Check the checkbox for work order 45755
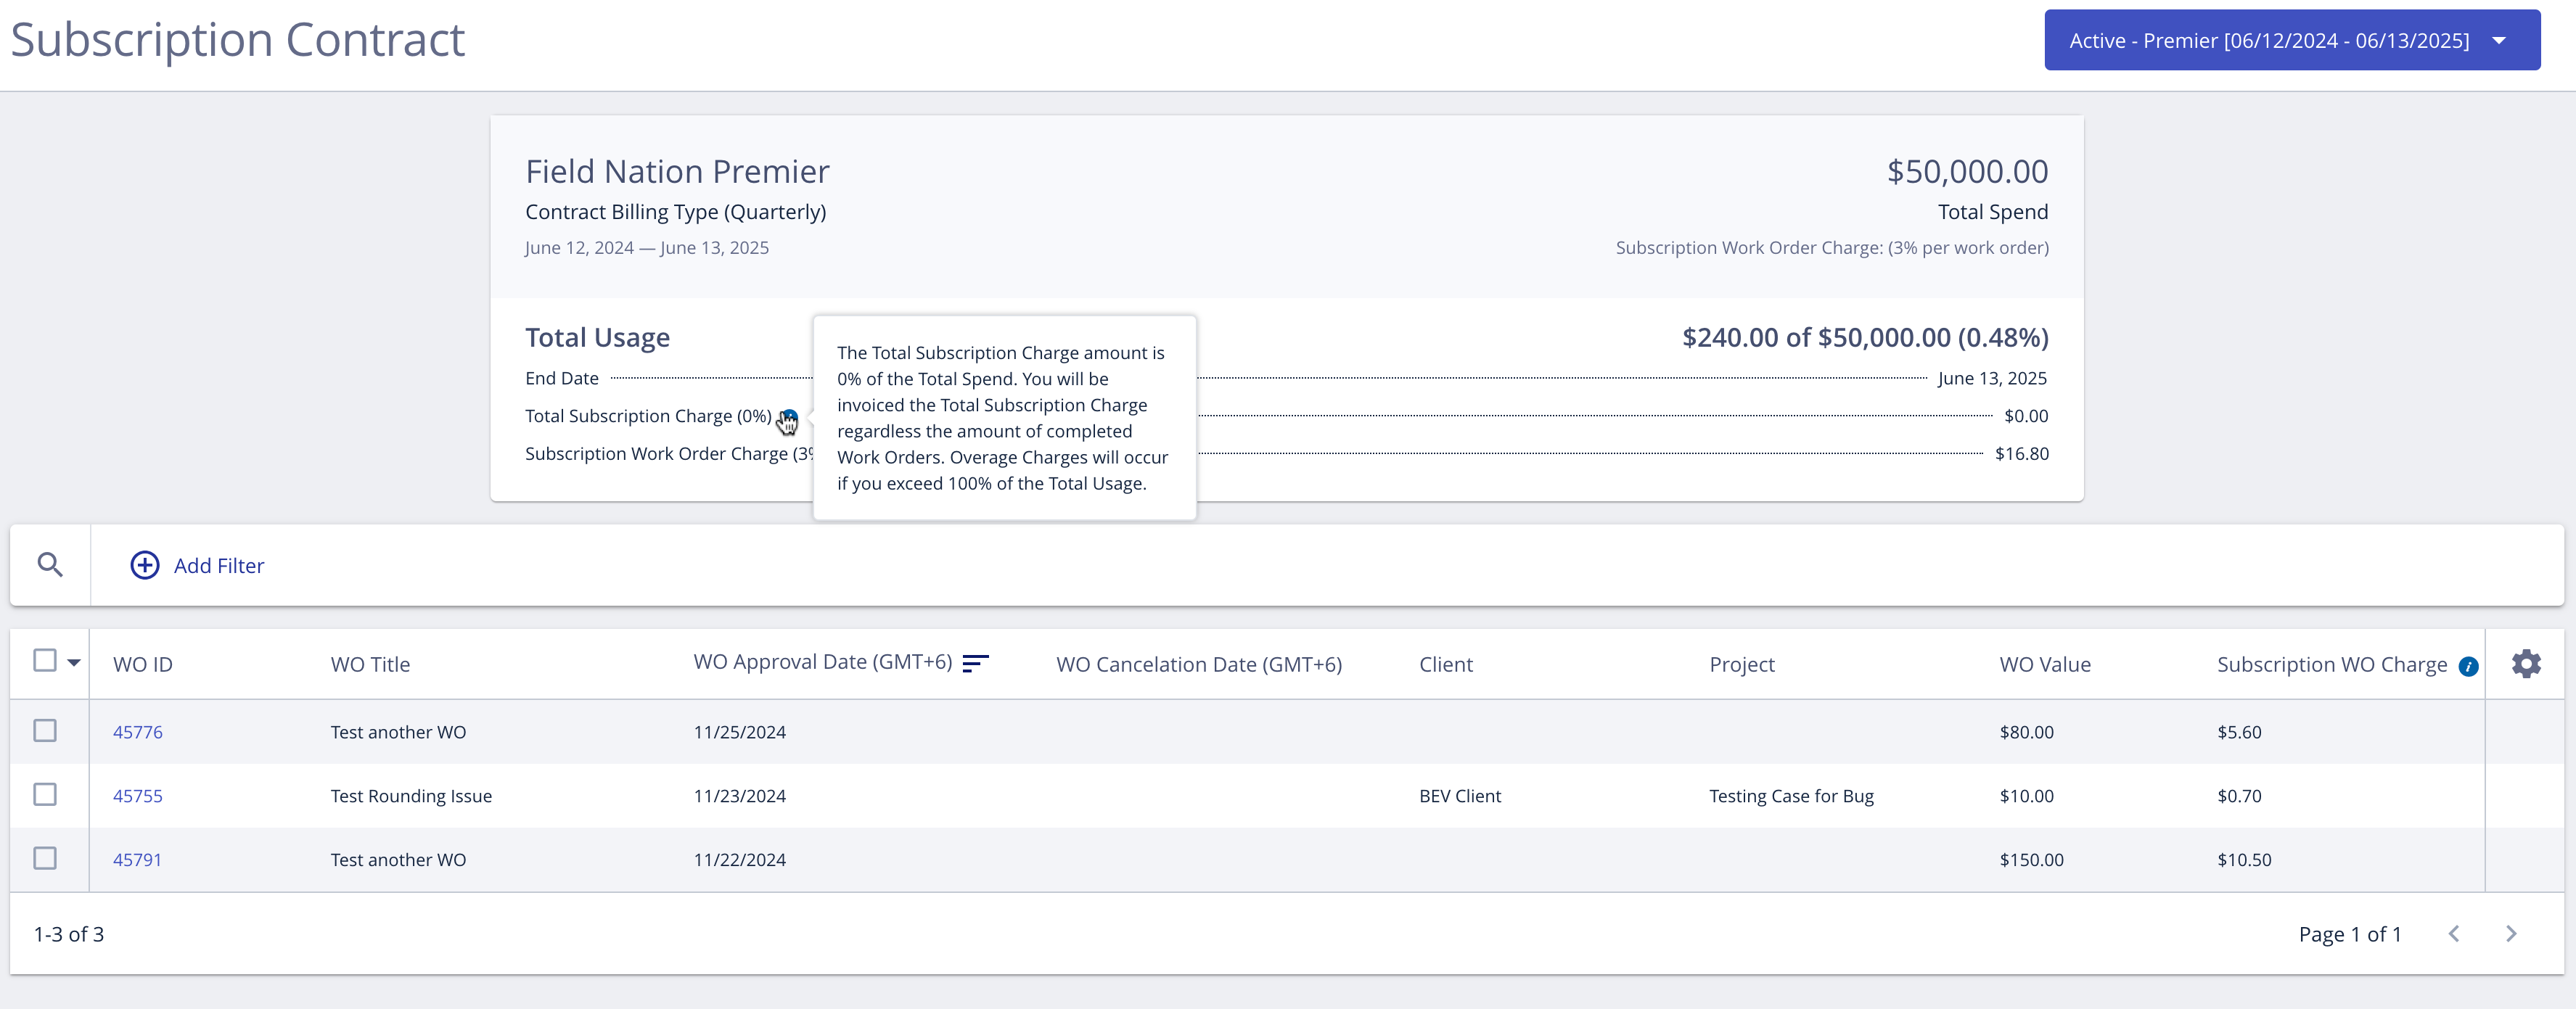Screen dimensions: 2576x1009 coord(44,795)
